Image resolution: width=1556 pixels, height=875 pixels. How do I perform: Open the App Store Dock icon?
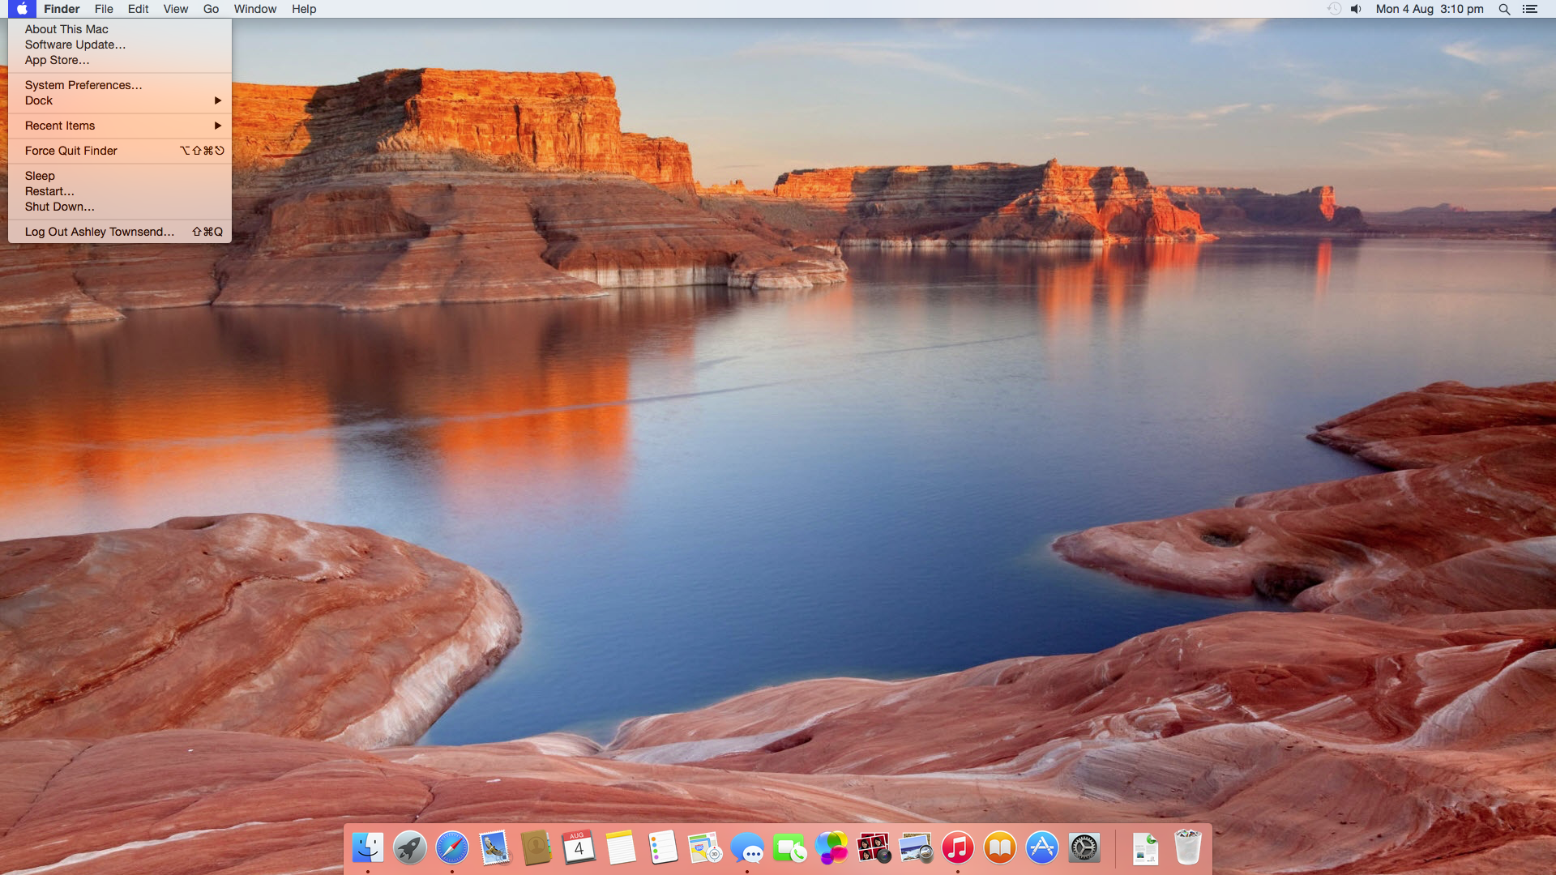(1042, 848)
